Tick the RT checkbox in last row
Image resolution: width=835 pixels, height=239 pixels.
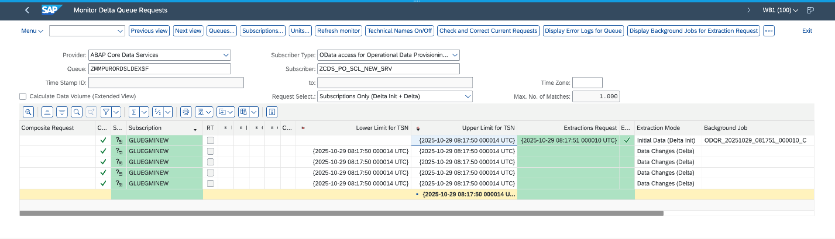coord(211,183)
